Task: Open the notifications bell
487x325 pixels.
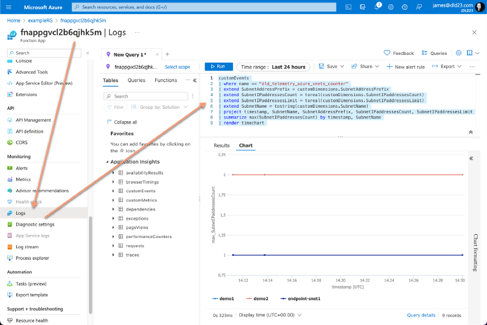Action: click(377, 7)
